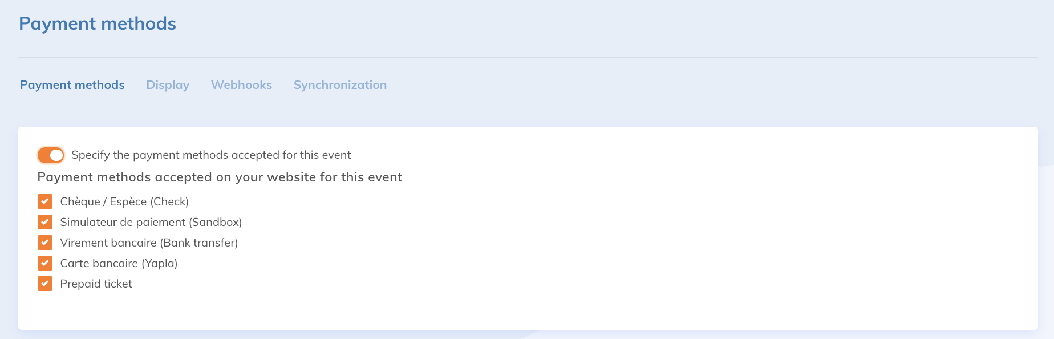Disable the specify payment methods toggle
The image size is (1054, 339).
51,155
